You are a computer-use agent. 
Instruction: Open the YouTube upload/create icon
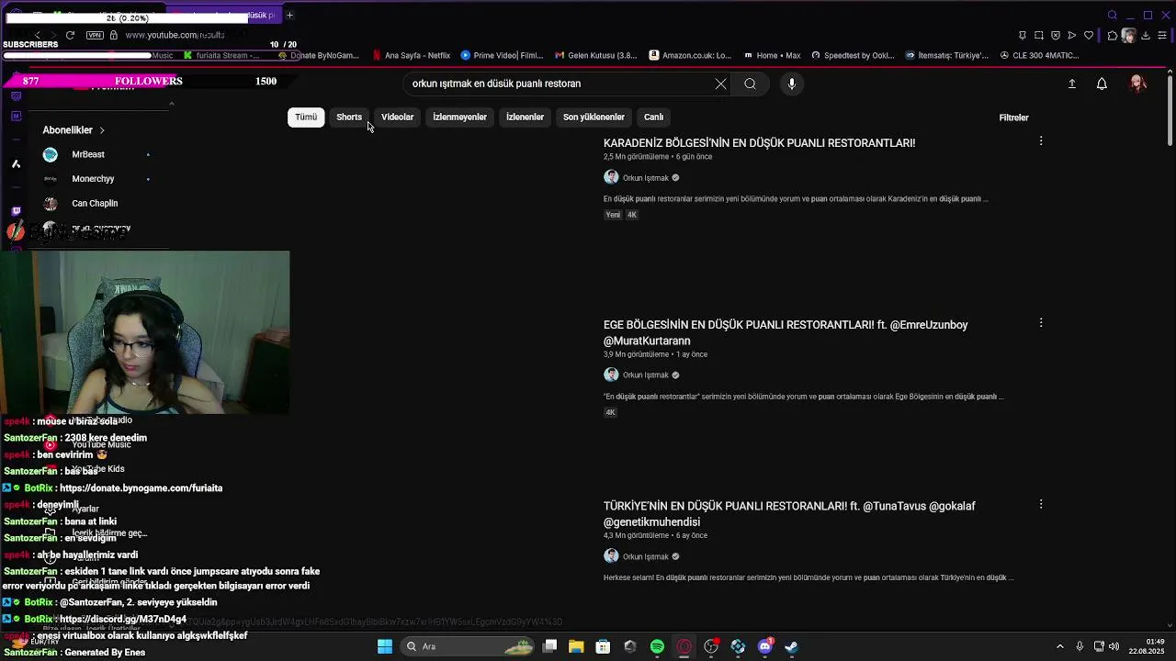(1071, 84)
